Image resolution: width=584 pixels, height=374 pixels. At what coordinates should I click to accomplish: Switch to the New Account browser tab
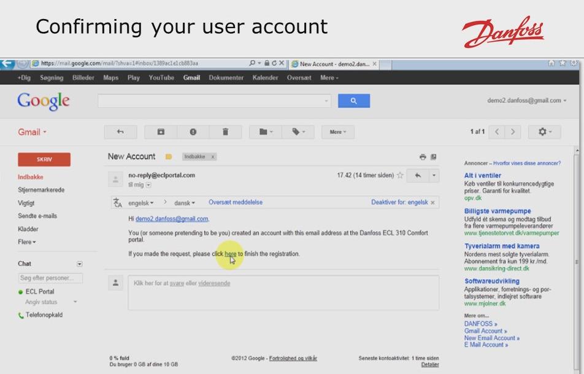pyautogui.click(x=334, y=64)
